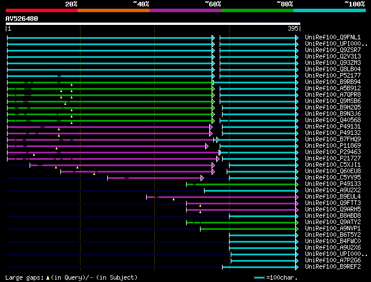Select hit UniRef100_Q9ARH5
This screenshot has width=371, height=282.
click(333, 210)
